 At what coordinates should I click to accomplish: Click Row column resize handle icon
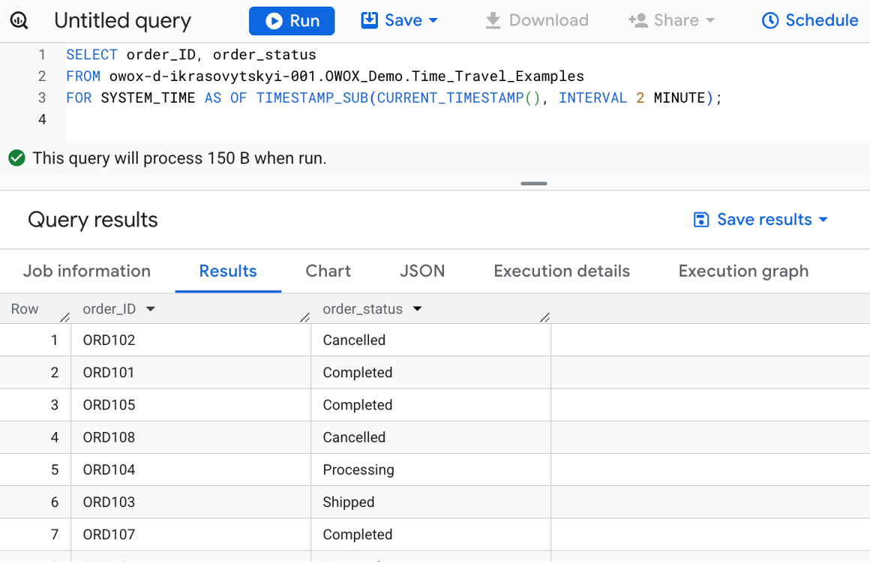[x=65, y=317]
